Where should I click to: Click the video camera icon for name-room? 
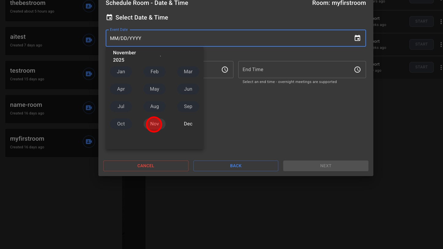tap(89, 108)
